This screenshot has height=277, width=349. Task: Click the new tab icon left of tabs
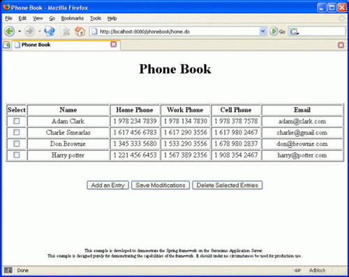(x=6, y=45)
